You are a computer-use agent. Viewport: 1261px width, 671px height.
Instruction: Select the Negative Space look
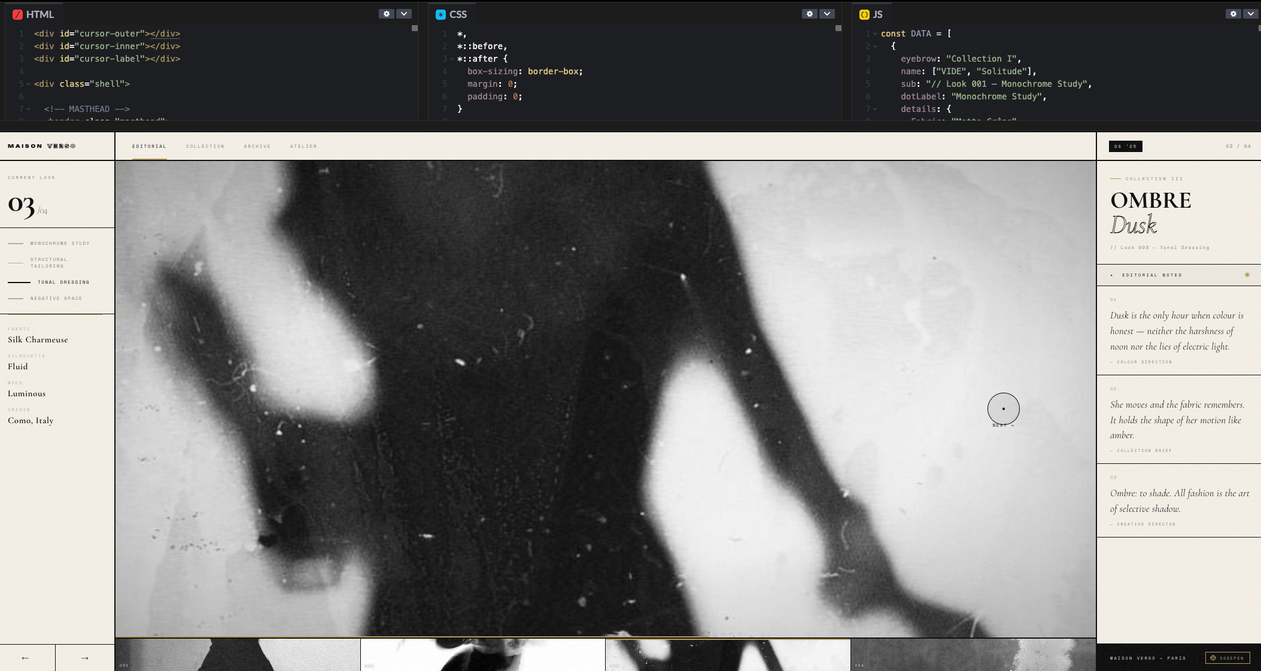56,298
